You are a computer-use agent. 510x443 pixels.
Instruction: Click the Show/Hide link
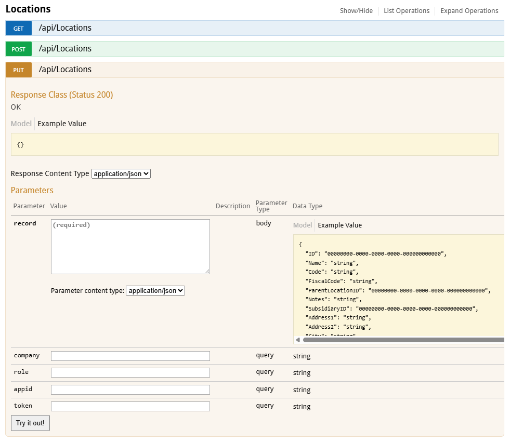tap(356, 10)
